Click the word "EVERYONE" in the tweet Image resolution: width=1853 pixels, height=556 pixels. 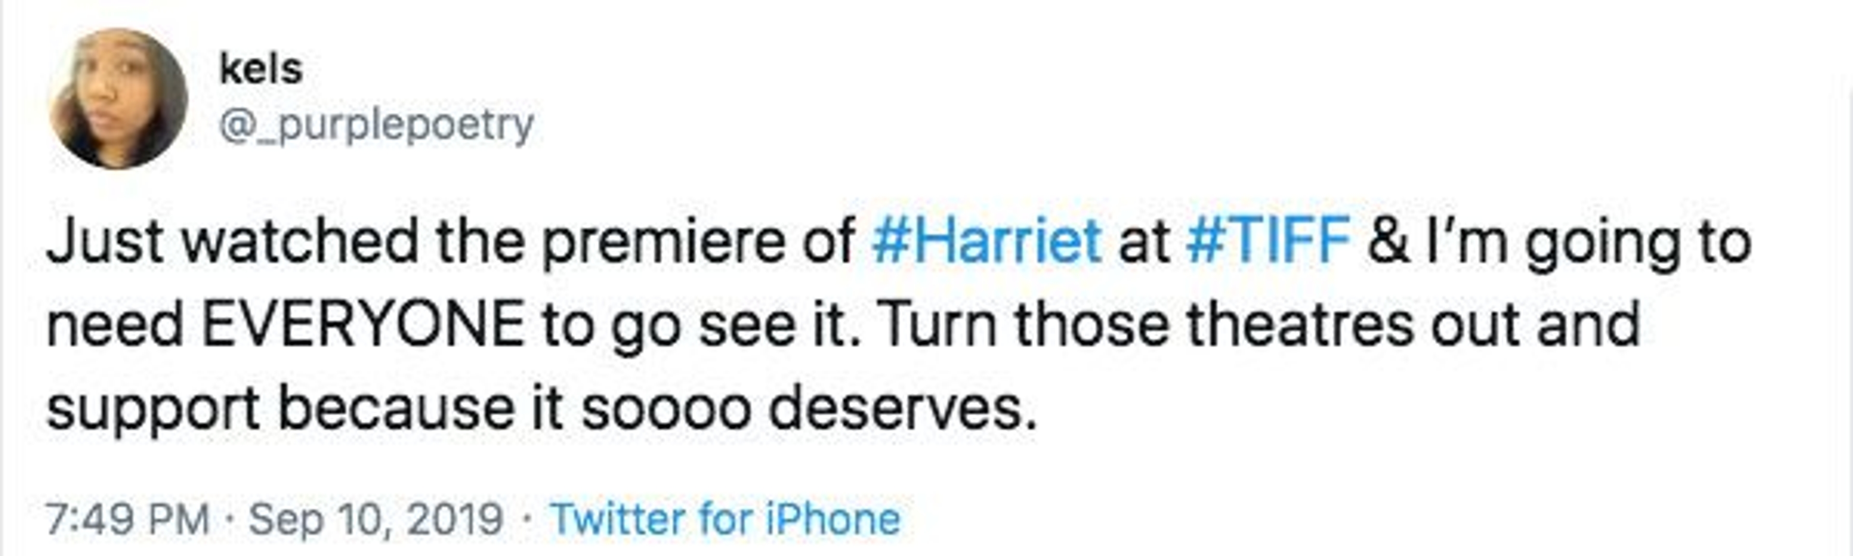(363, 325)
